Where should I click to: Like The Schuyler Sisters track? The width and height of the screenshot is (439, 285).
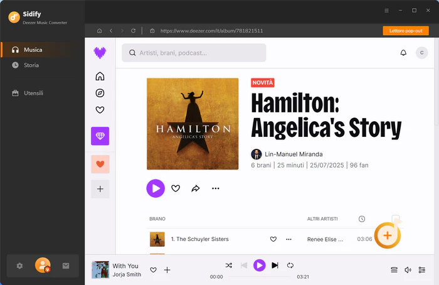(273, 239)
